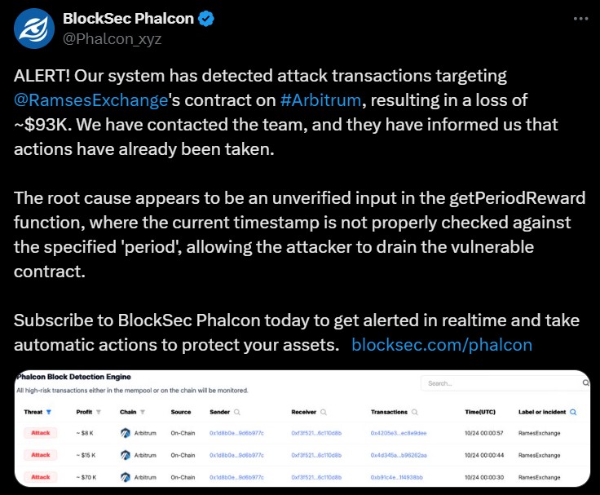
Task: Click the Arbitrum chain icon in ~$15 K row
Action: tap(125, 455)
